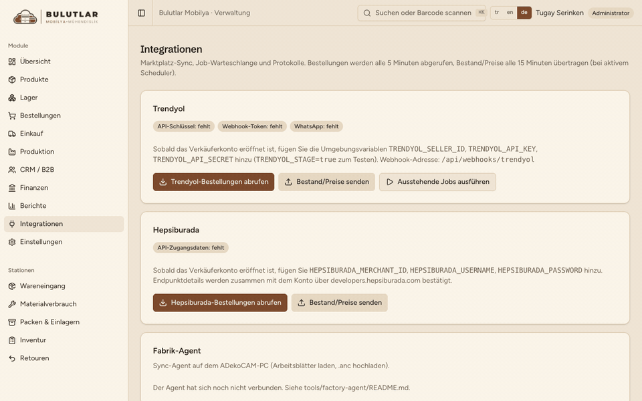Click the Bulutlar cloud logo
642x401 pixels.
25,17
